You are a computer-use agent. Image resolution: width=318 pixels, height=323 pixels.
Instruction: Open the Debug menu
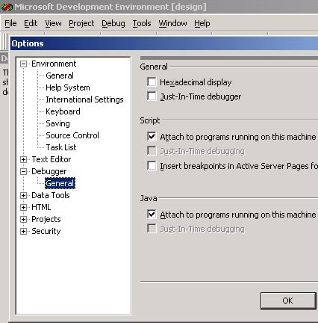113,23
